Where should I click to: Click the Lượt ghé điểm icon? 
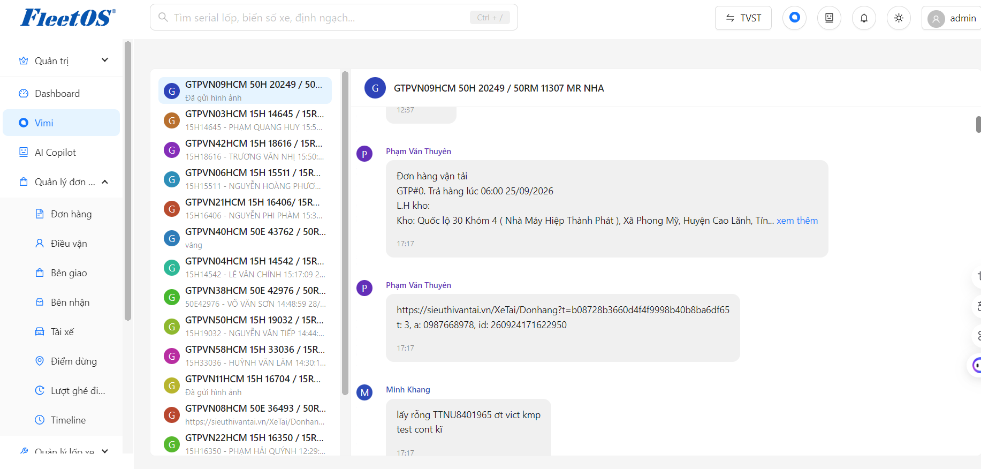40,390
